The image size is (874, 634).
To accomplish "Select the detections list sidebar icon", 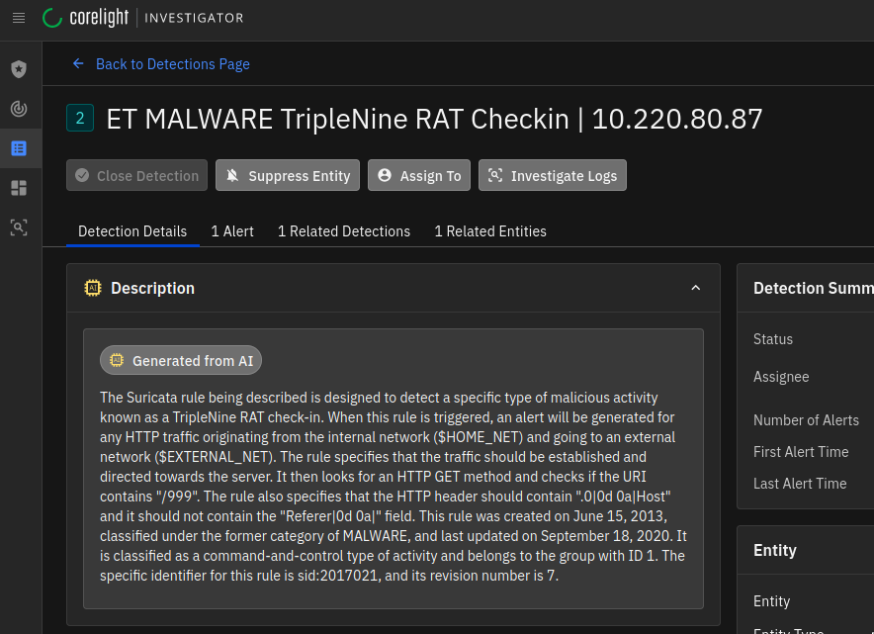I will 19,148.
